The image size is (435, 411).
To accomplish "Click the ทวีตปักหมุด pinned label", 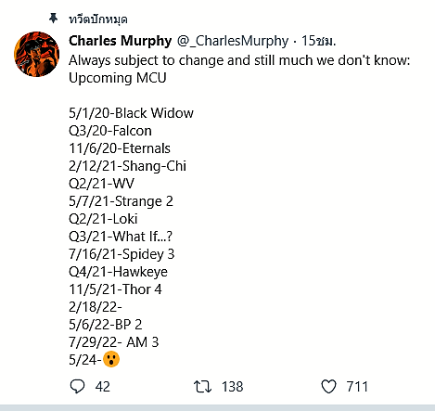I will pyautogui.click(x=98, y=19).
